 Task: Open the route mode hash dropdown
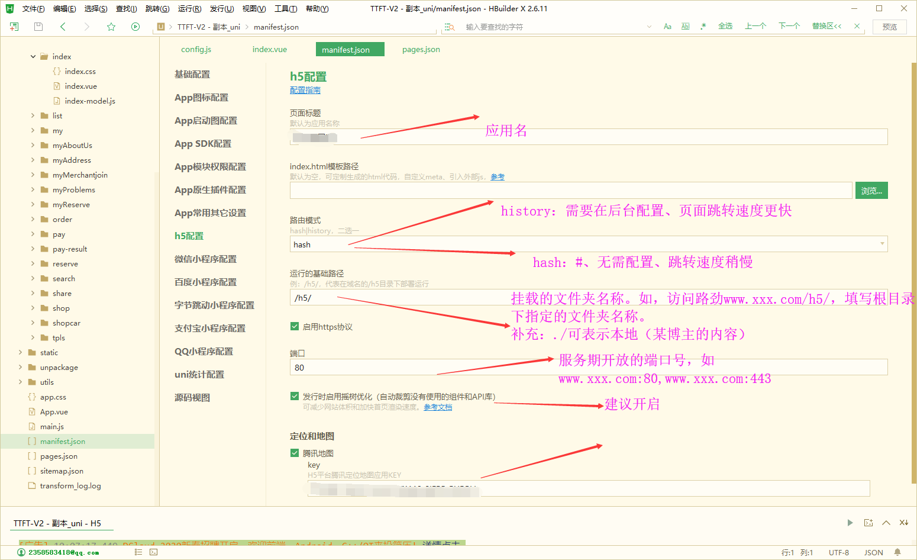pos(589,244)
